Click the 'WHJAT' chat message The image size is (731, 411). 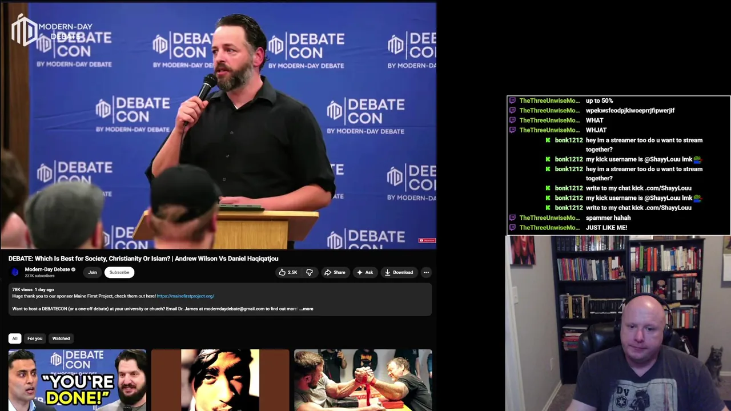[596, 130]
